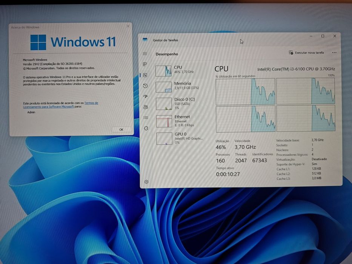Open Users page icon in sidebar
Image resolution: width=352 pixels, height=264 pixels.
pos(146,107)
